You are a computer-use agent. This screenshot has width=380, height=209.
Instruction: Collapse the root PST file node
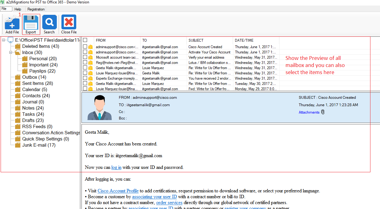3,40
